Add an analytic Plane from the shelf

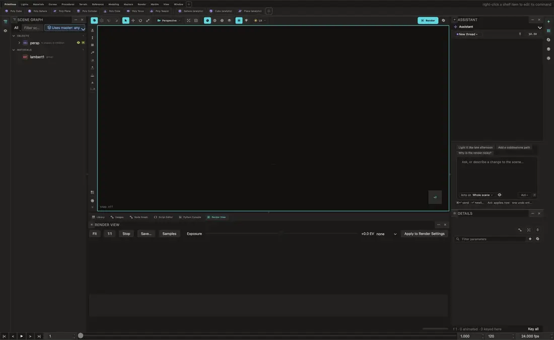[x=250, y=11]
